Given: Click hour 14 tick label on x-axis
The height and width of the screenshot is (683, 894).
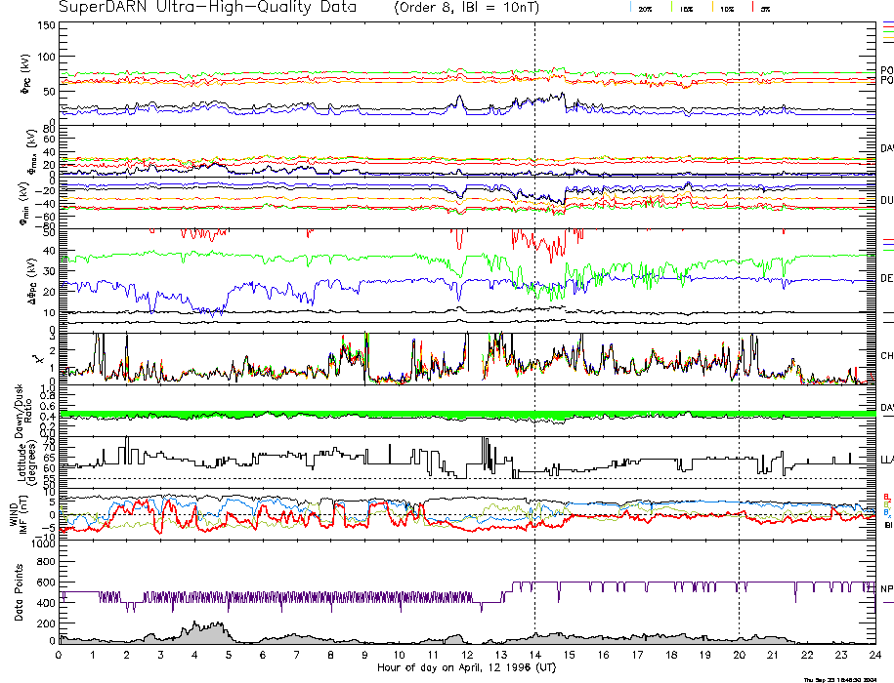Looking at the screenshot, I should point(534,656).
